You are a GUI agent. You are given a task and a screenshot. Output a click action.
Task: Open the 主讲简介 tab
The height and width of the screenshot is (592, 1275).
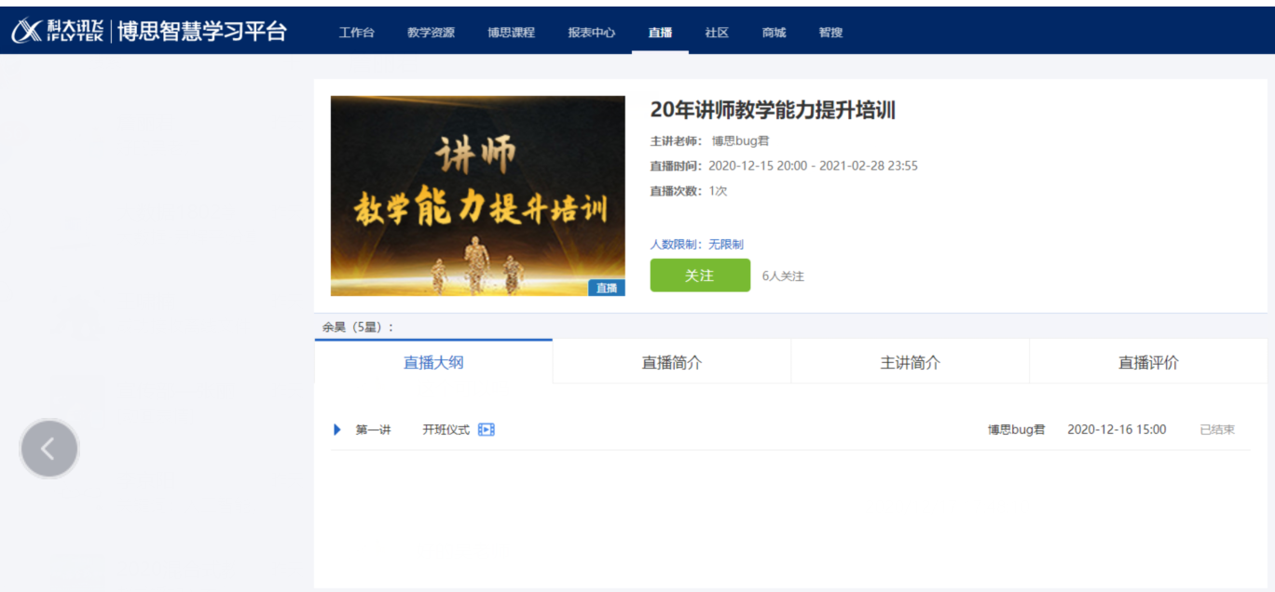910,362
